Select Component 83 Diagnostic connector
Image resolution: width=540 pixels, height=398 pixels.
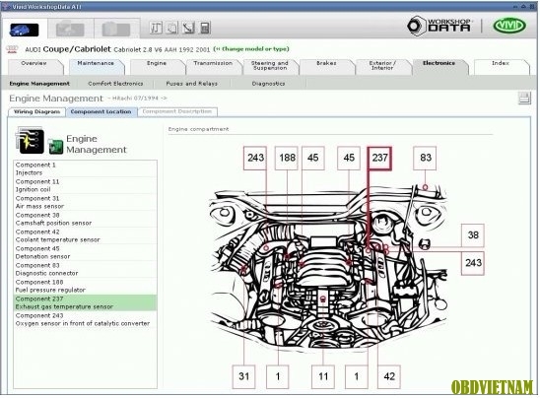[85, 269]
